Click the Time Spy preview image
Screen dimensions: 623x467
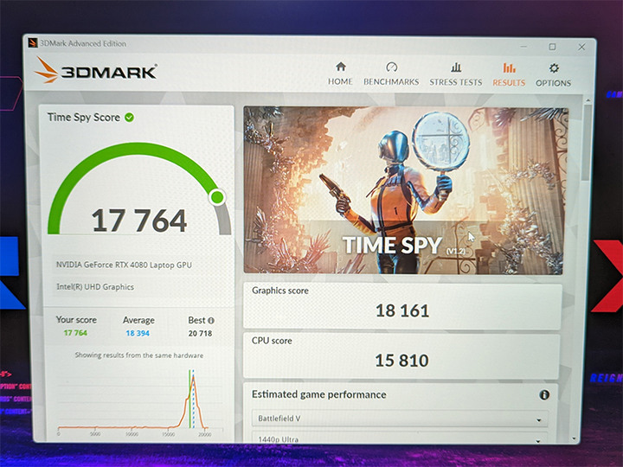(x=405, y=190)
